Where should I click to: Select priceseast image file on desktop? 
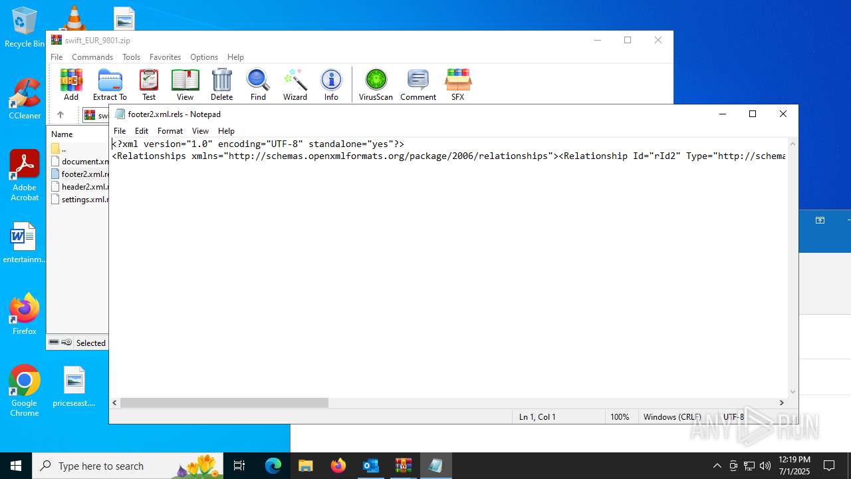coord(74,387)
